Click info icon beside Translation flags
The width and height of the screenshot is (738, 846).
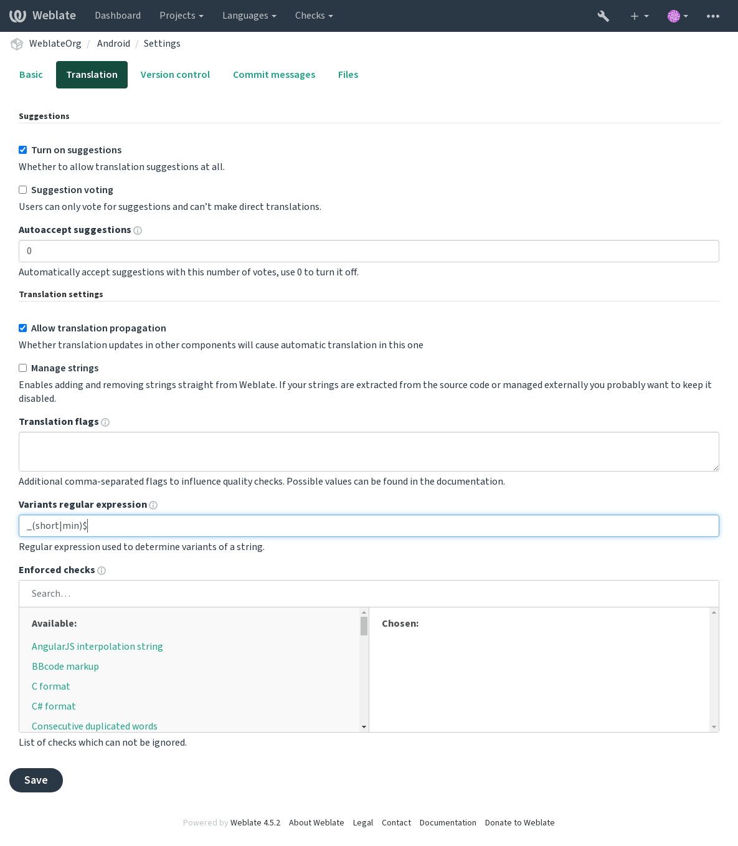coord(105,422)
